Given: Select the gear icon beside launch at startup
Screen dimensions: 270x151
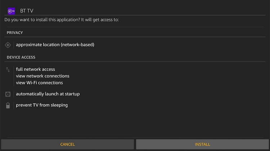Looking at the screenshot, I should pos(8,94).
